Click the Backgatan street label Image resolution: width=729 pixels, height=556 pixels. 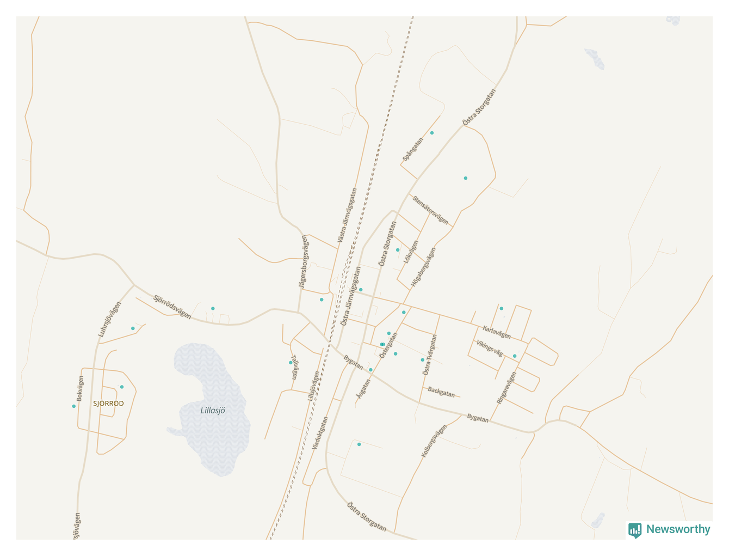441,392
